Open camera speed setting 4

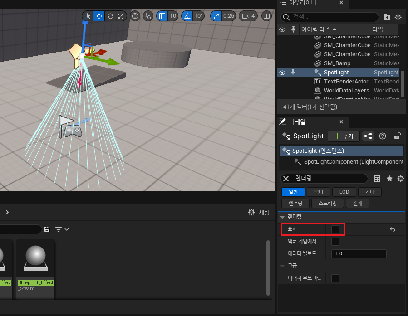(248, 16)
